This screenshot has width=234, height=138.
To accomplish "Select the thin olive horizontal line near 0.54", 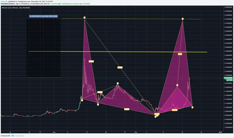I will coord(131,19).
